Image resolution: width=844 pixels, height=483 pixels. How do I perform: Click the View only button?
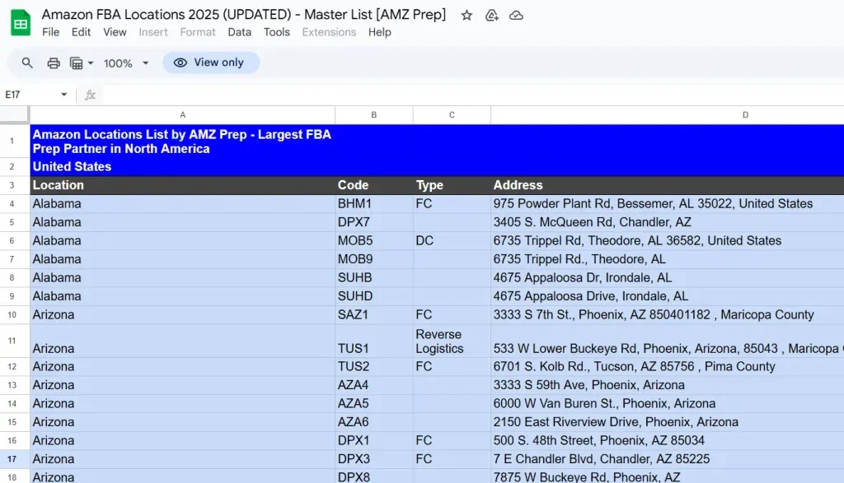pyautogui.click(x=211, y=63)
